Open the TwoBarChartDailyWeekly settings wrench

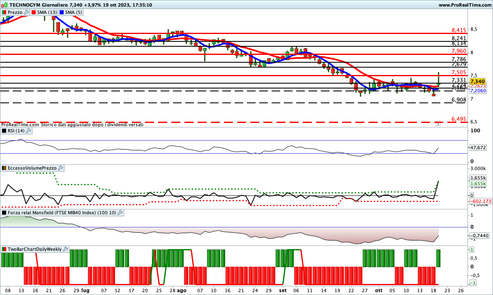(x=65, y=249)
